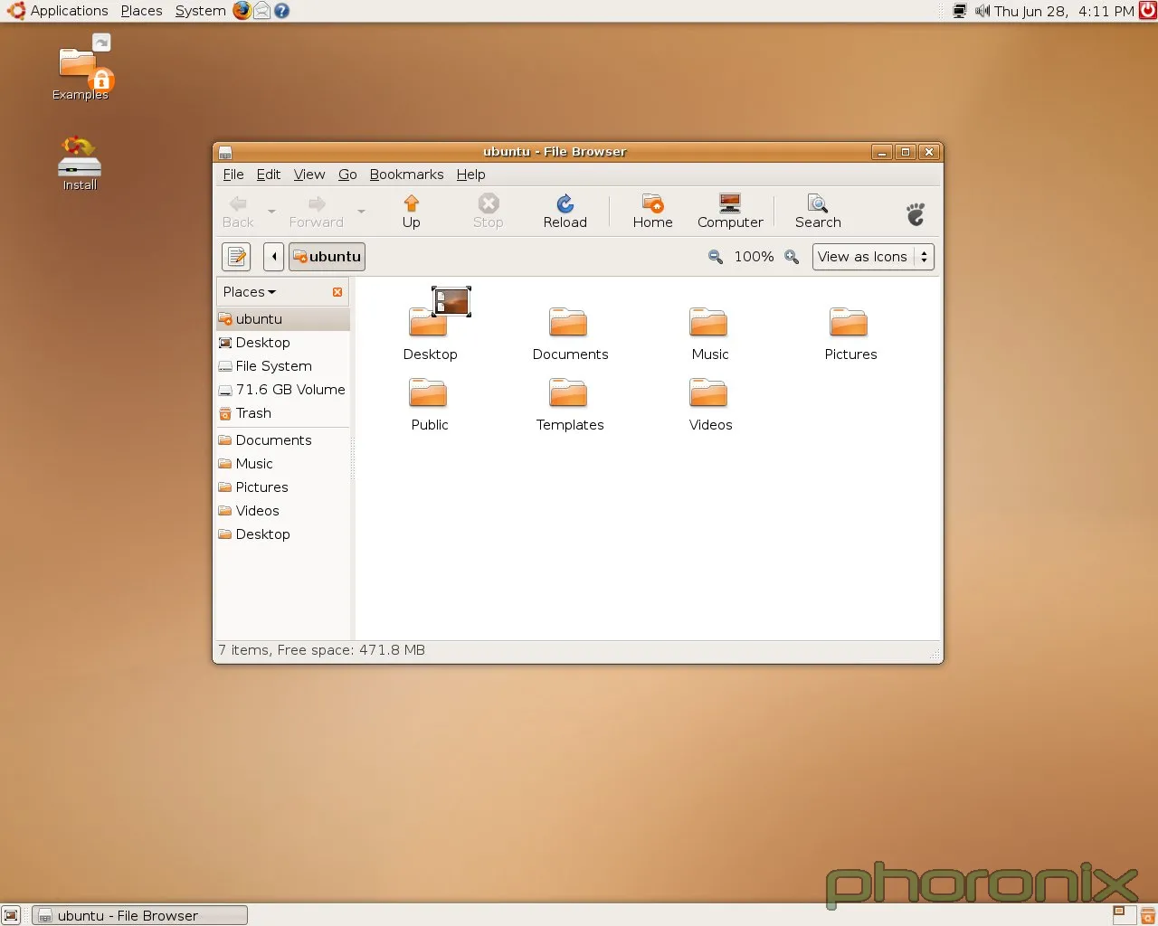The image size is (1158, 926).
Task: Launch Firefox from the top panel
Action: [242, 11]
